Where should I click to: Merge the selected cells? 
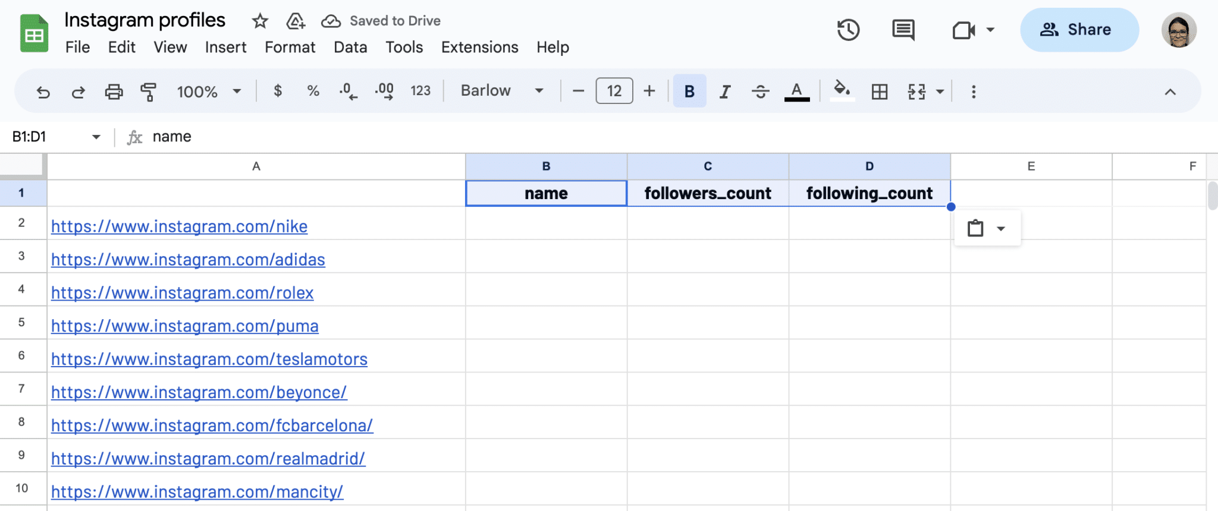[x=916, y=92]
